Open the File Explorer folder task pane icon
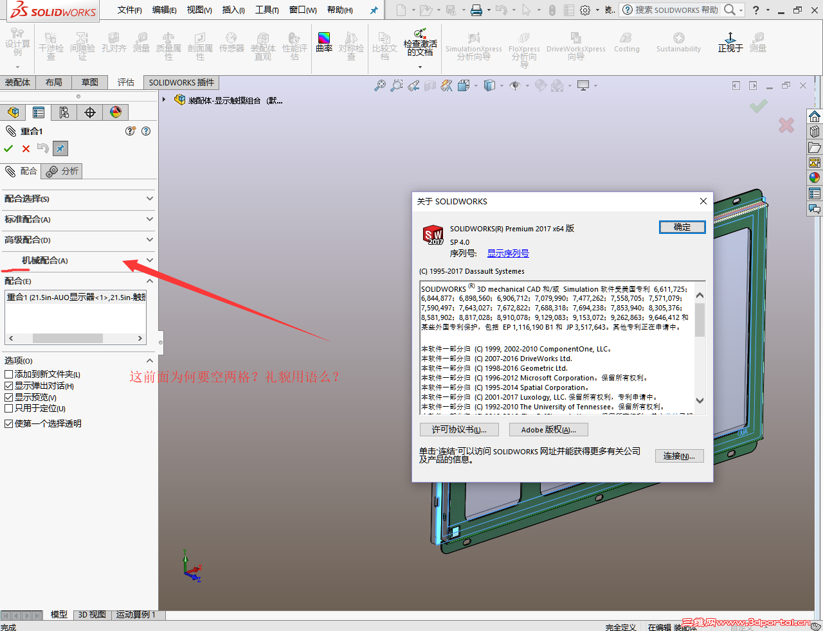Screen dimensions: 823x631 coord(815,147)
